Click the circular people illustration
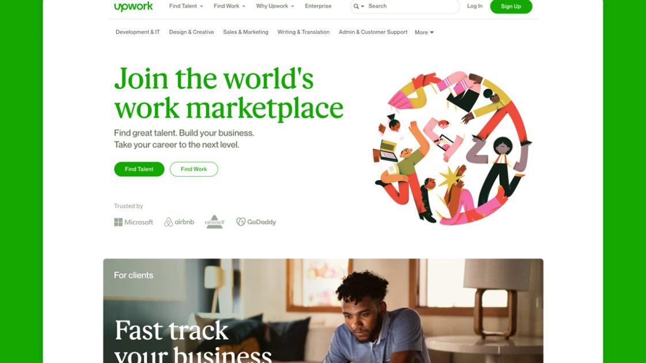 452,148
